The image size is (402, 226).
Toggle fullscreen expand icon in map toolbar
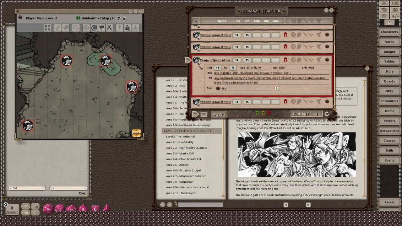coord(47,28)
